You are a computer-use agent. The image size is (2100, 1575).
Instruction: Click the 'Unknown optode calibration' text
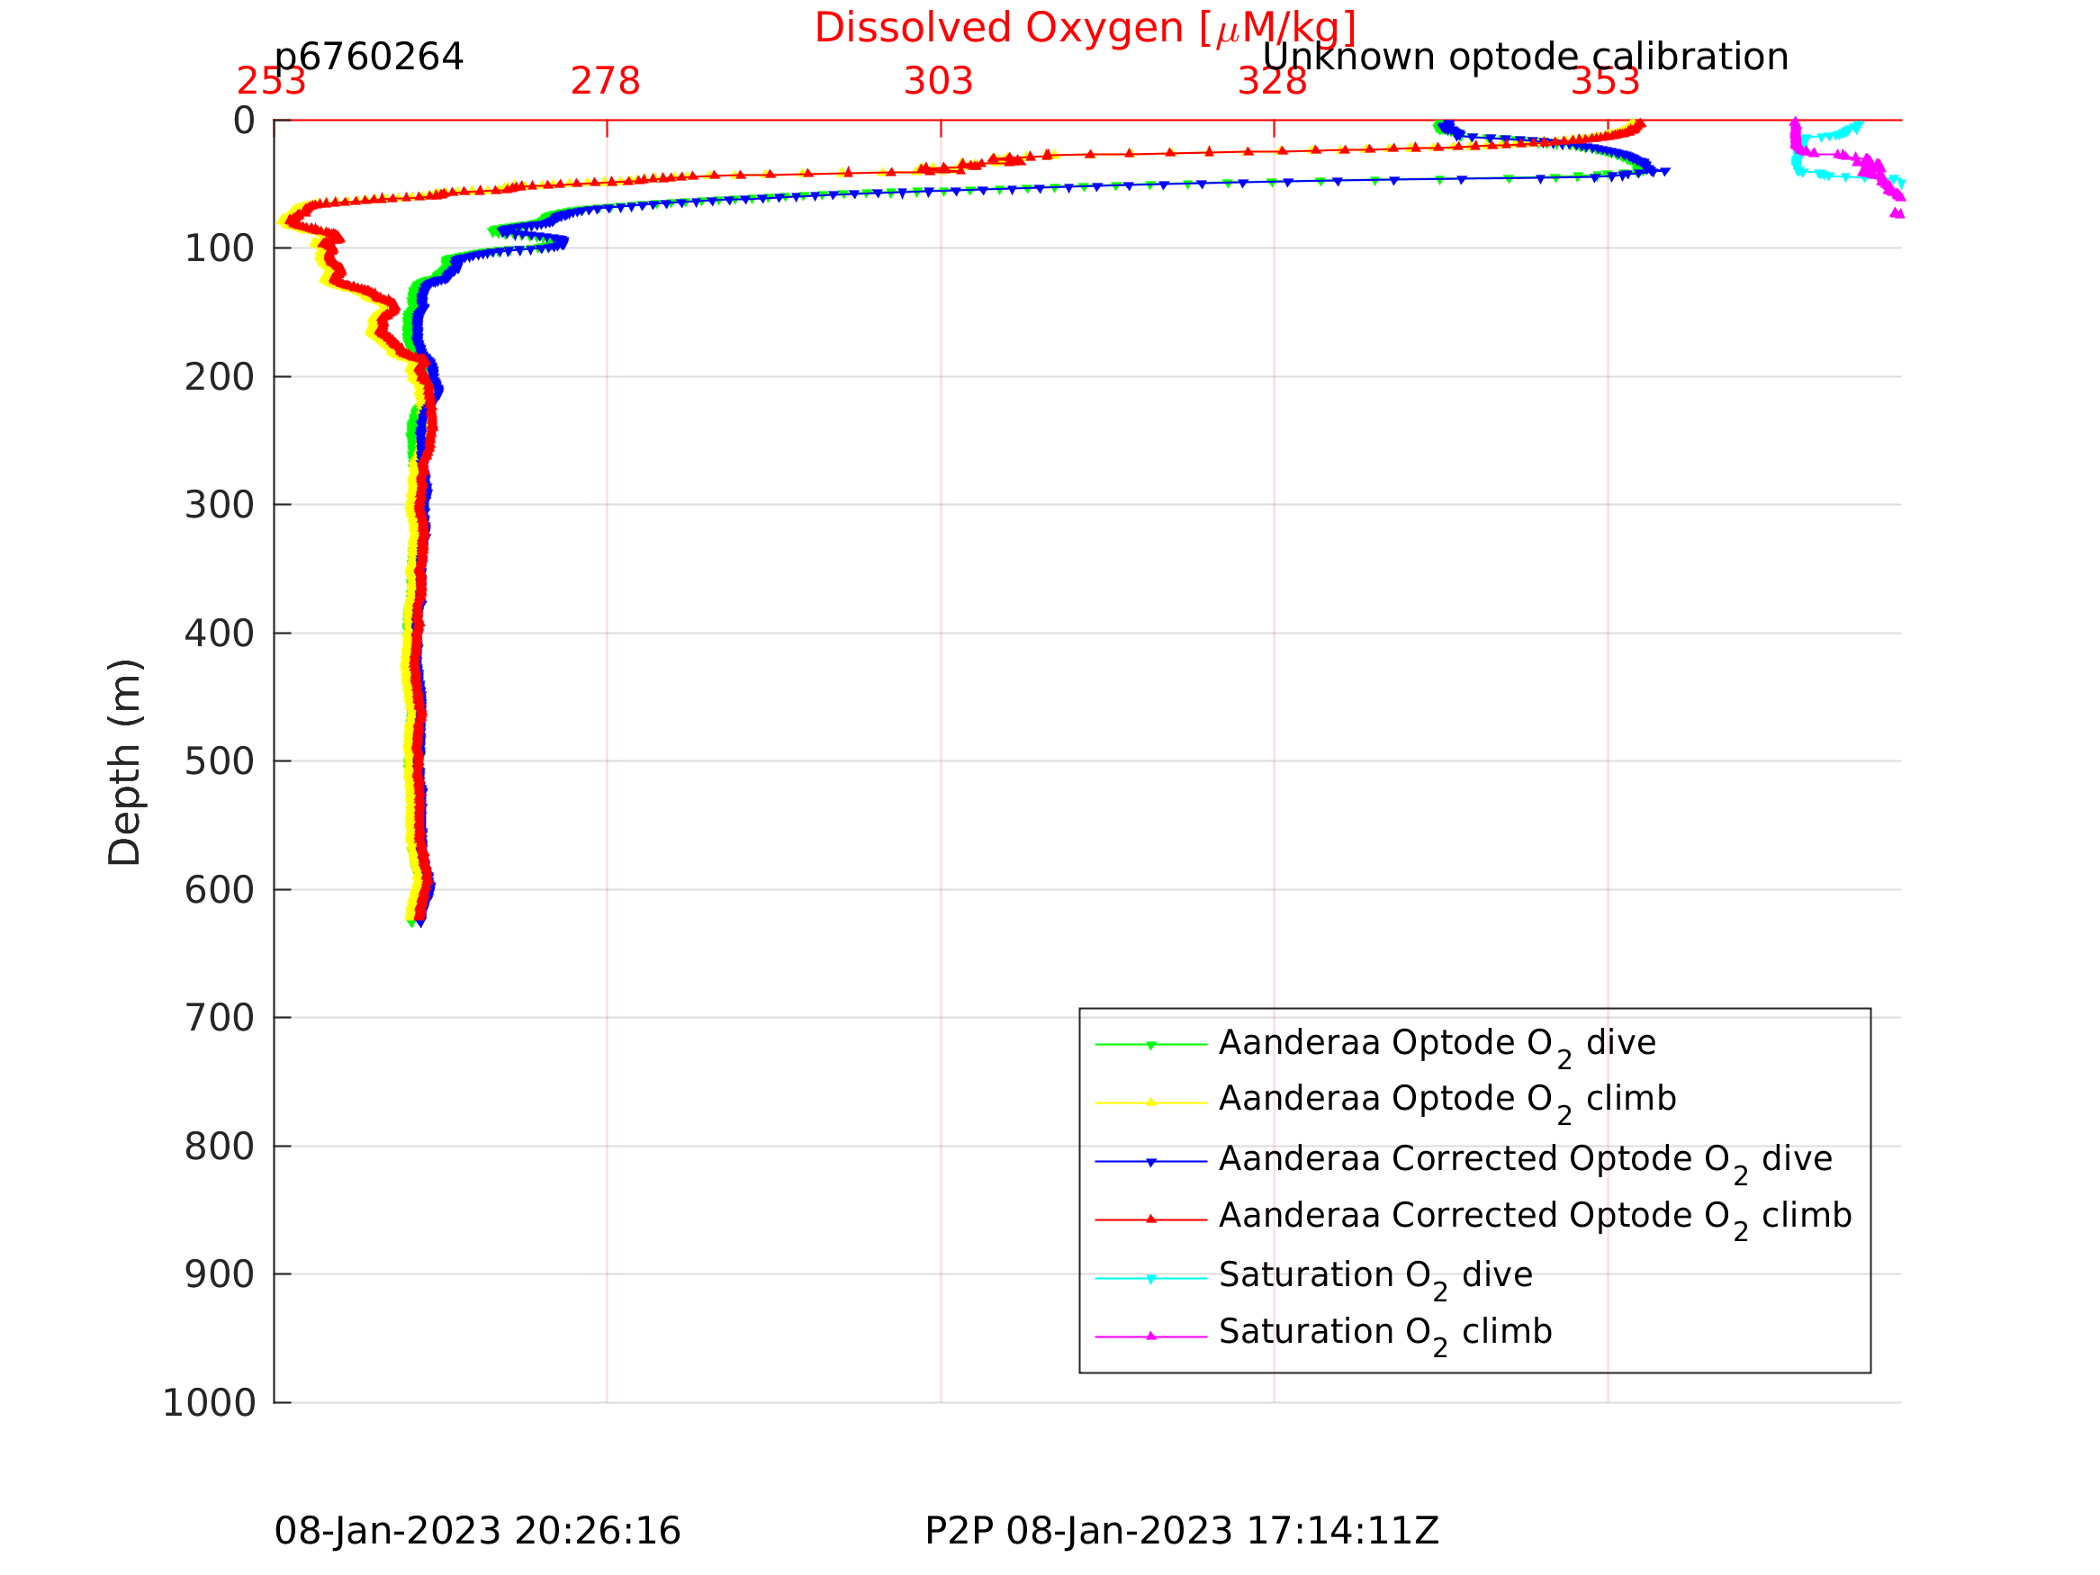click(x=1526, y=57)
